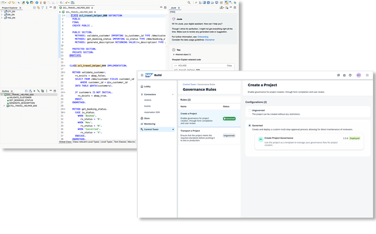Expand the YD2_EN project node
Viewport: 376px width, 234px height.
pos(2,17)
